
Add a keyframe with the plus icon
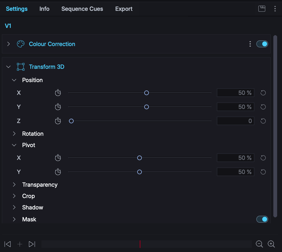[20, 244]
